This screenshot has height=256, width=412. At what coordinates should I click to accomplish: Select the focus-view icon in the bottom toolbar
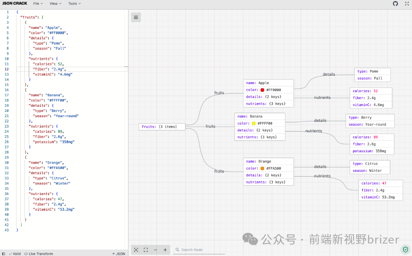point(135,250)
